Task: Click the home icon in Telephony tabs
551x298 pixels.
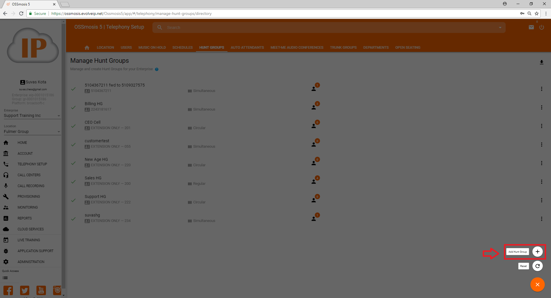Action: [87, 48]
